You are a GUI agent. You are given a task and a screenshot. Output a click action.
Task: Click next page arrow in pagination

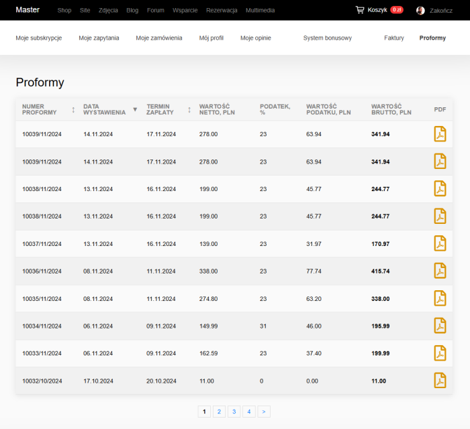coord(264,412)
